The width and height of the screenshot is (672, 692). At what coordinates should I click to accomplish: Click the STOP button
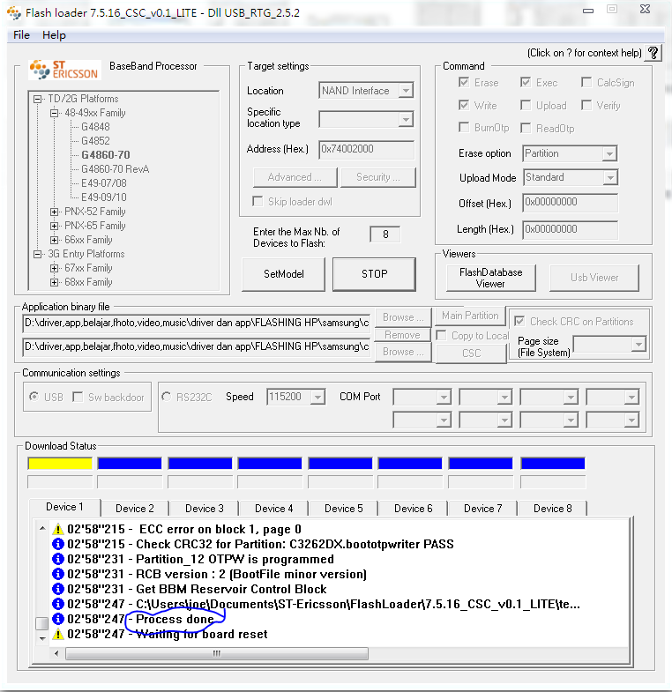(x=375, y=274)
